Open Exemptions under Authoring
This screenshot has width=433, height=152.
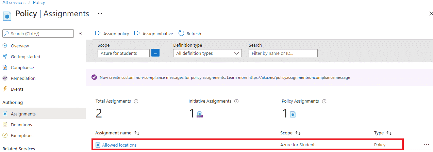(x=22, y=135)
